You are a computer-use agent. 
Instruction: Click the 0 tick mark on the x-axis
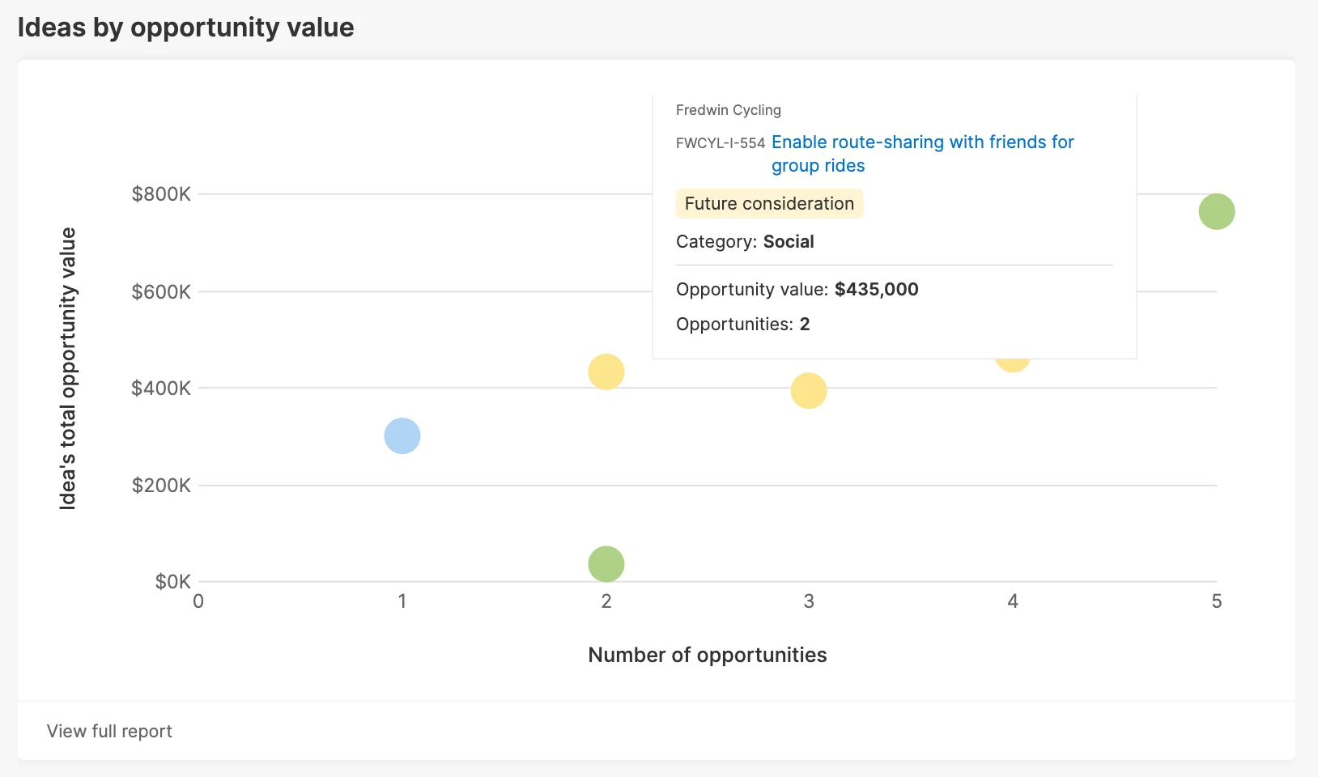click(197, 601)
